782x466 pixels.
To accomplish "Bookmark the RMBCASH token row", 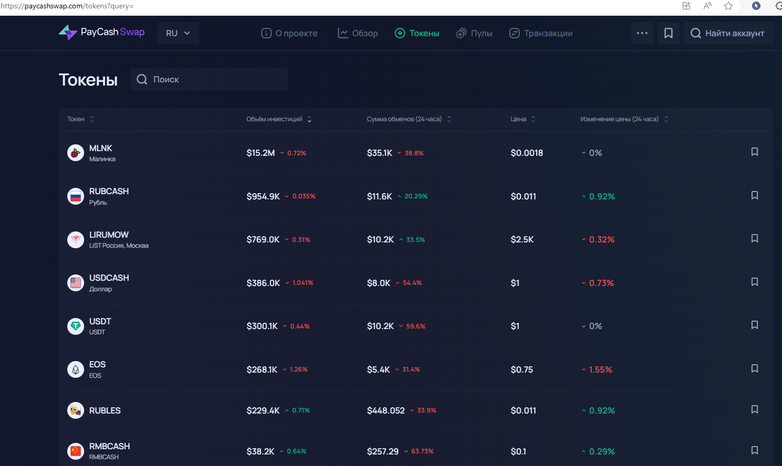I will (x=755, y=450).
